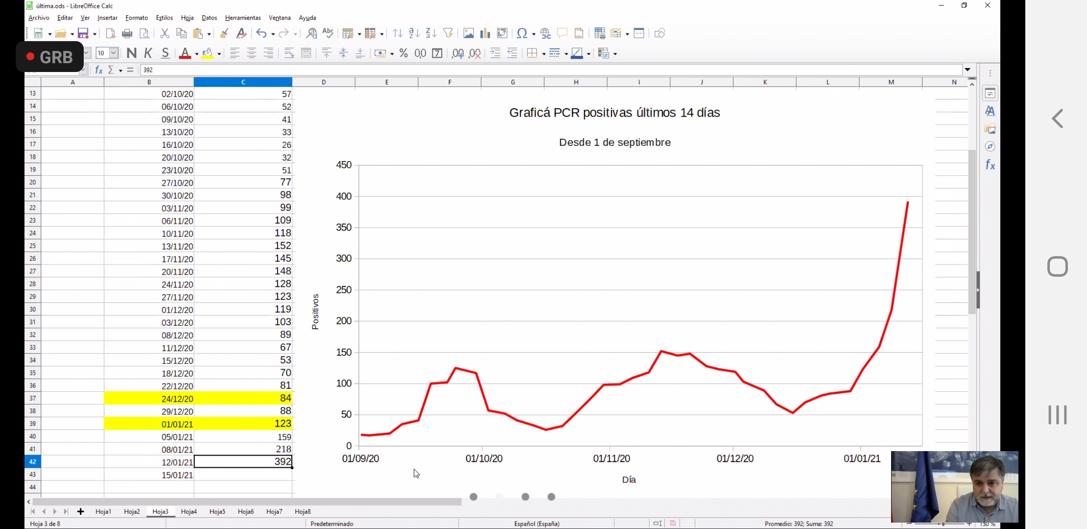1087x529 pixels.
Task: Open Find and Replace tool
Action: (311, 33)
